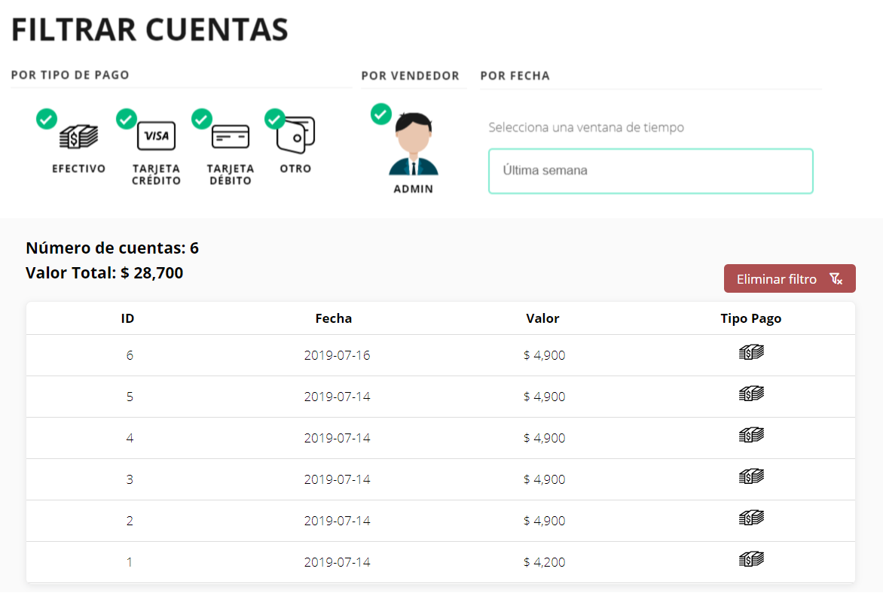
Task: Click the Filtrar Cuentas page title
Action: pos(150,30)
